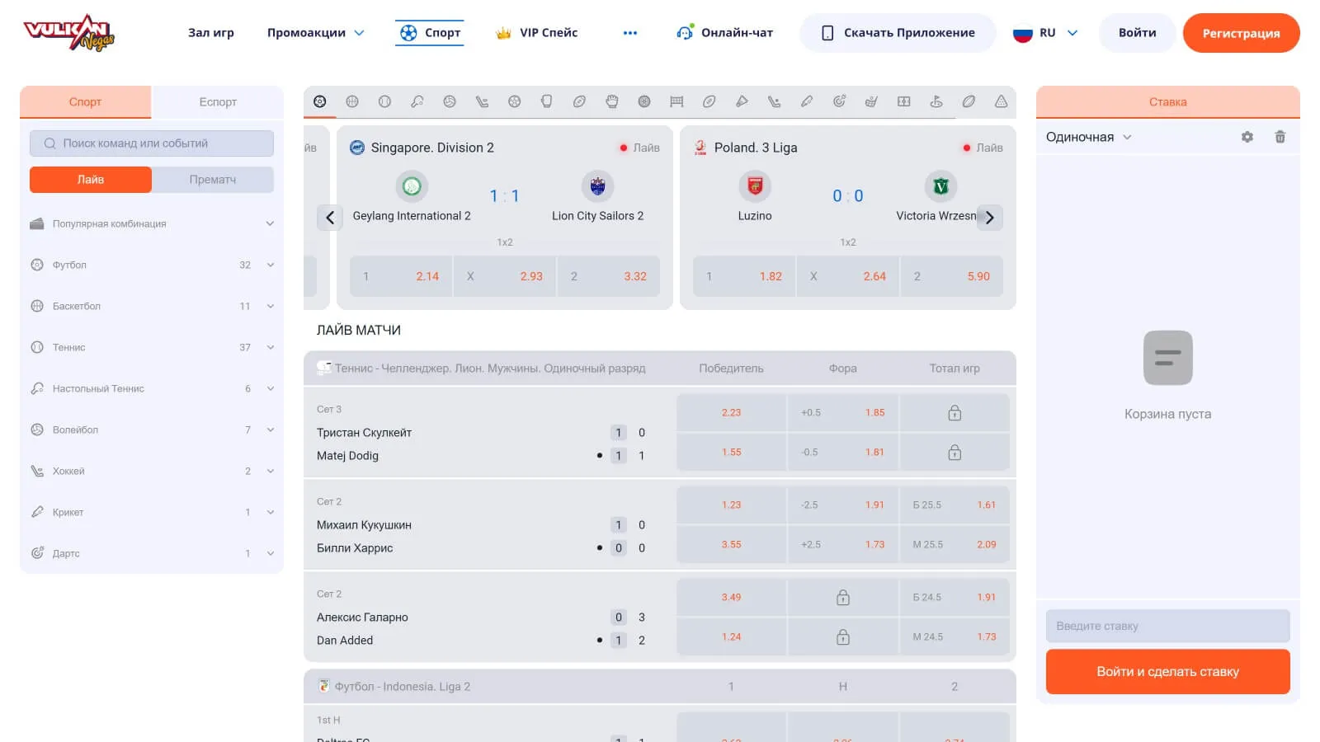The height and width of the screenshot is (742, 1320).
Task: Switch to Лайв mode
Action: (91, 180)
